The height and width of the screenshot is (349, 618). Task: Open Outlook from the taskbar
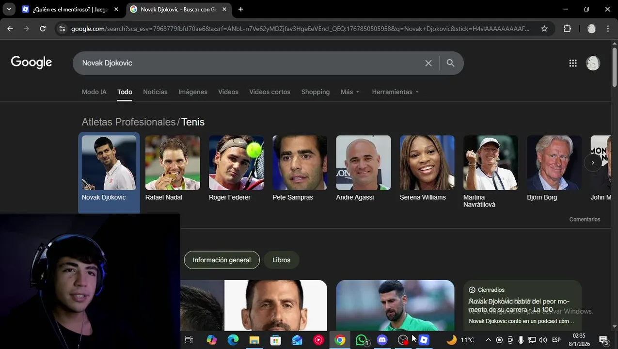(x=297, y=340)
